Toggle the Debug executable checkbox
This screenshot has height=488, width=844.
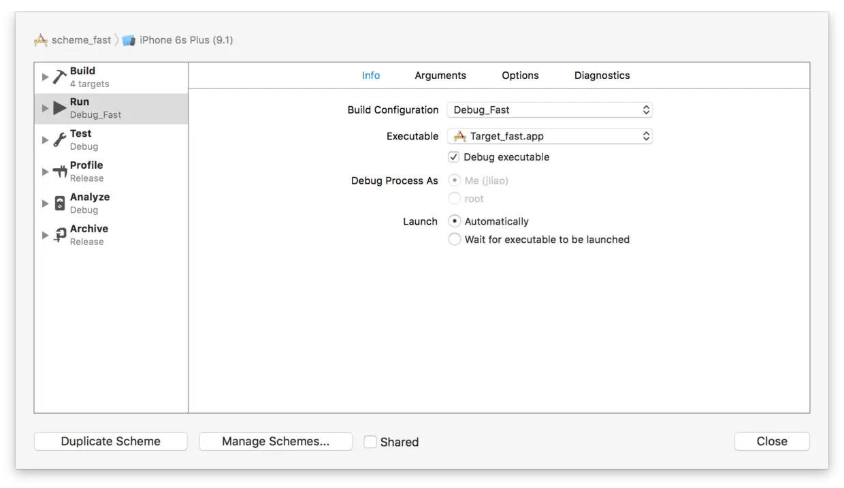(x=454, y=157)
